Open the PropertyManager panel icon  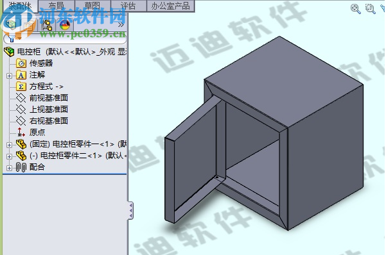[29, 25]
